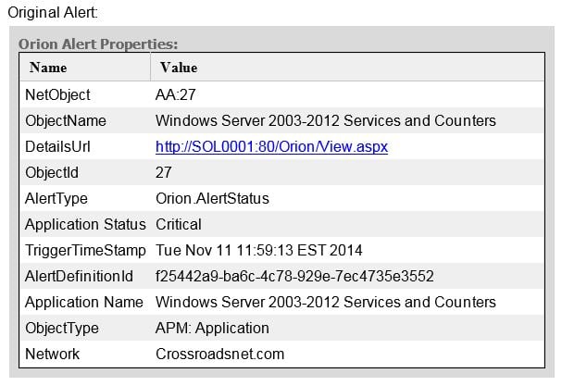Click the Orion Alert Properties heading
562x386 pixels.
pos(98,44)
